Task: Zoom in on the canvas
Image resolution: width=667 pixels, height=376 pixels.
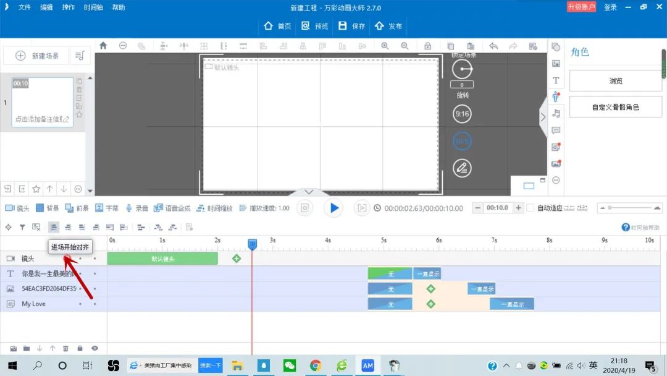Action: [385, 46]
